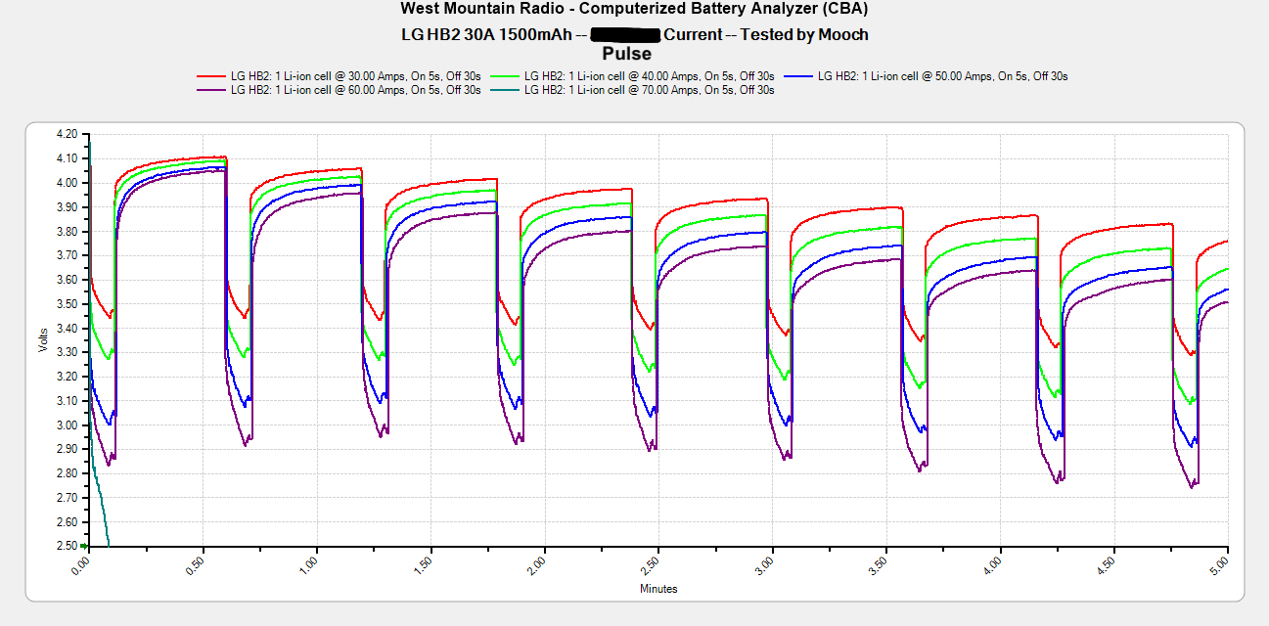
Task: Click the light green 40.00 Amps legend line
Action: click(505, 76)
